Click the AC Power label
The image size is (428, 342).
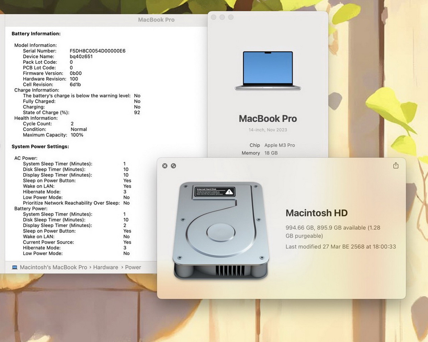pos(26,158)
